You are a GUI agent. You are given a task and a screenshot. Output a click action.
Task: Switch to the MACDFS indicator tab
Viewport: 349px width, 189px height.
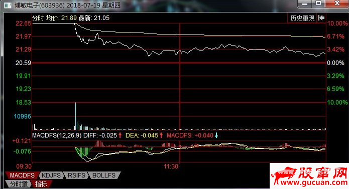[22, 175]
